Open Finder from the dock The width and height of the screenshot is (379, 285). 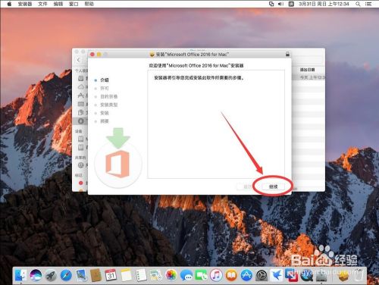point(21,275)
